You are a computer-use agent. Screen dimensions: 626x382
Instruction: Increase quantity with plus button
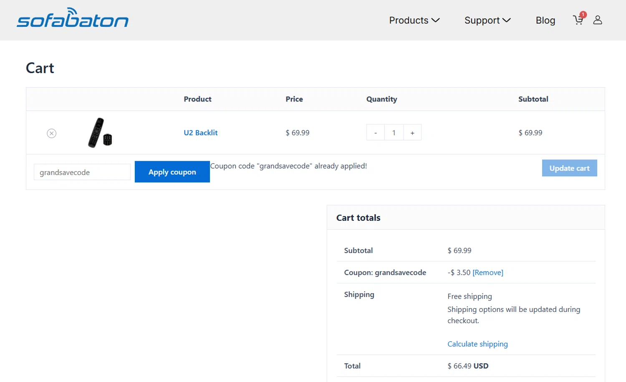[412, 133]
